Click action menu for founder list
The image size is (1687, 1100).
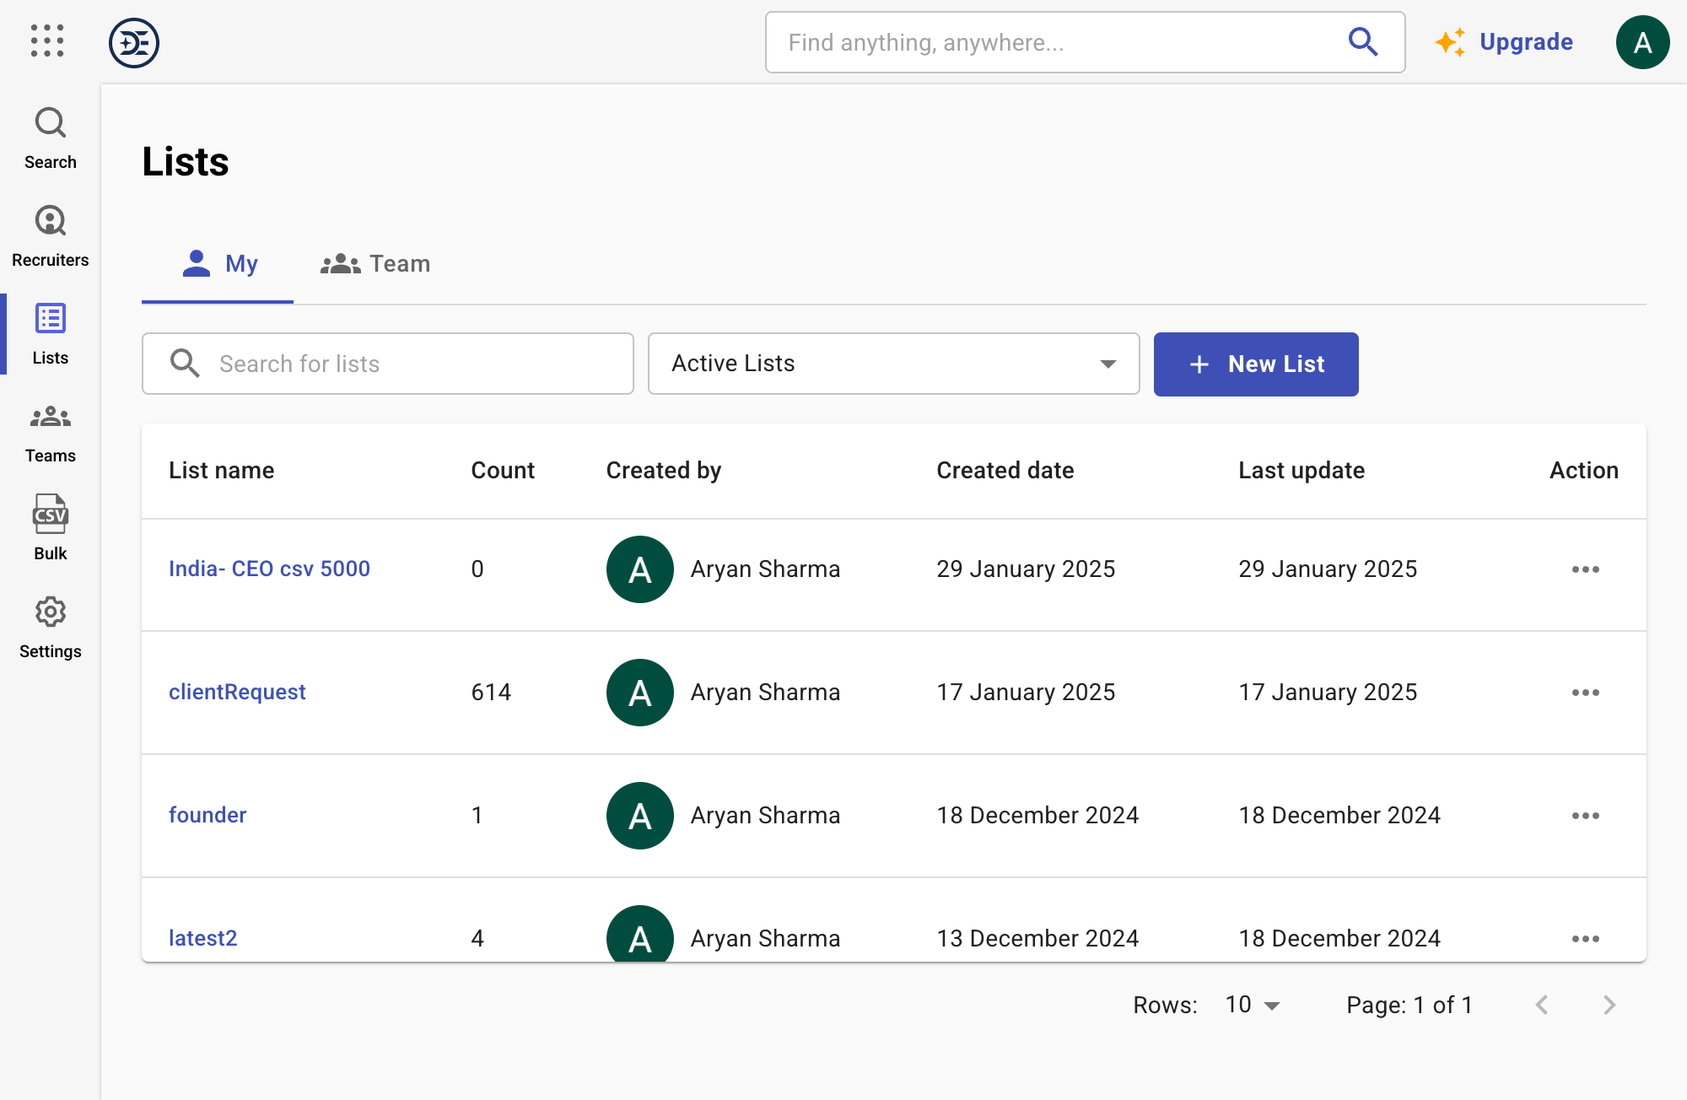pos(1586,815)
